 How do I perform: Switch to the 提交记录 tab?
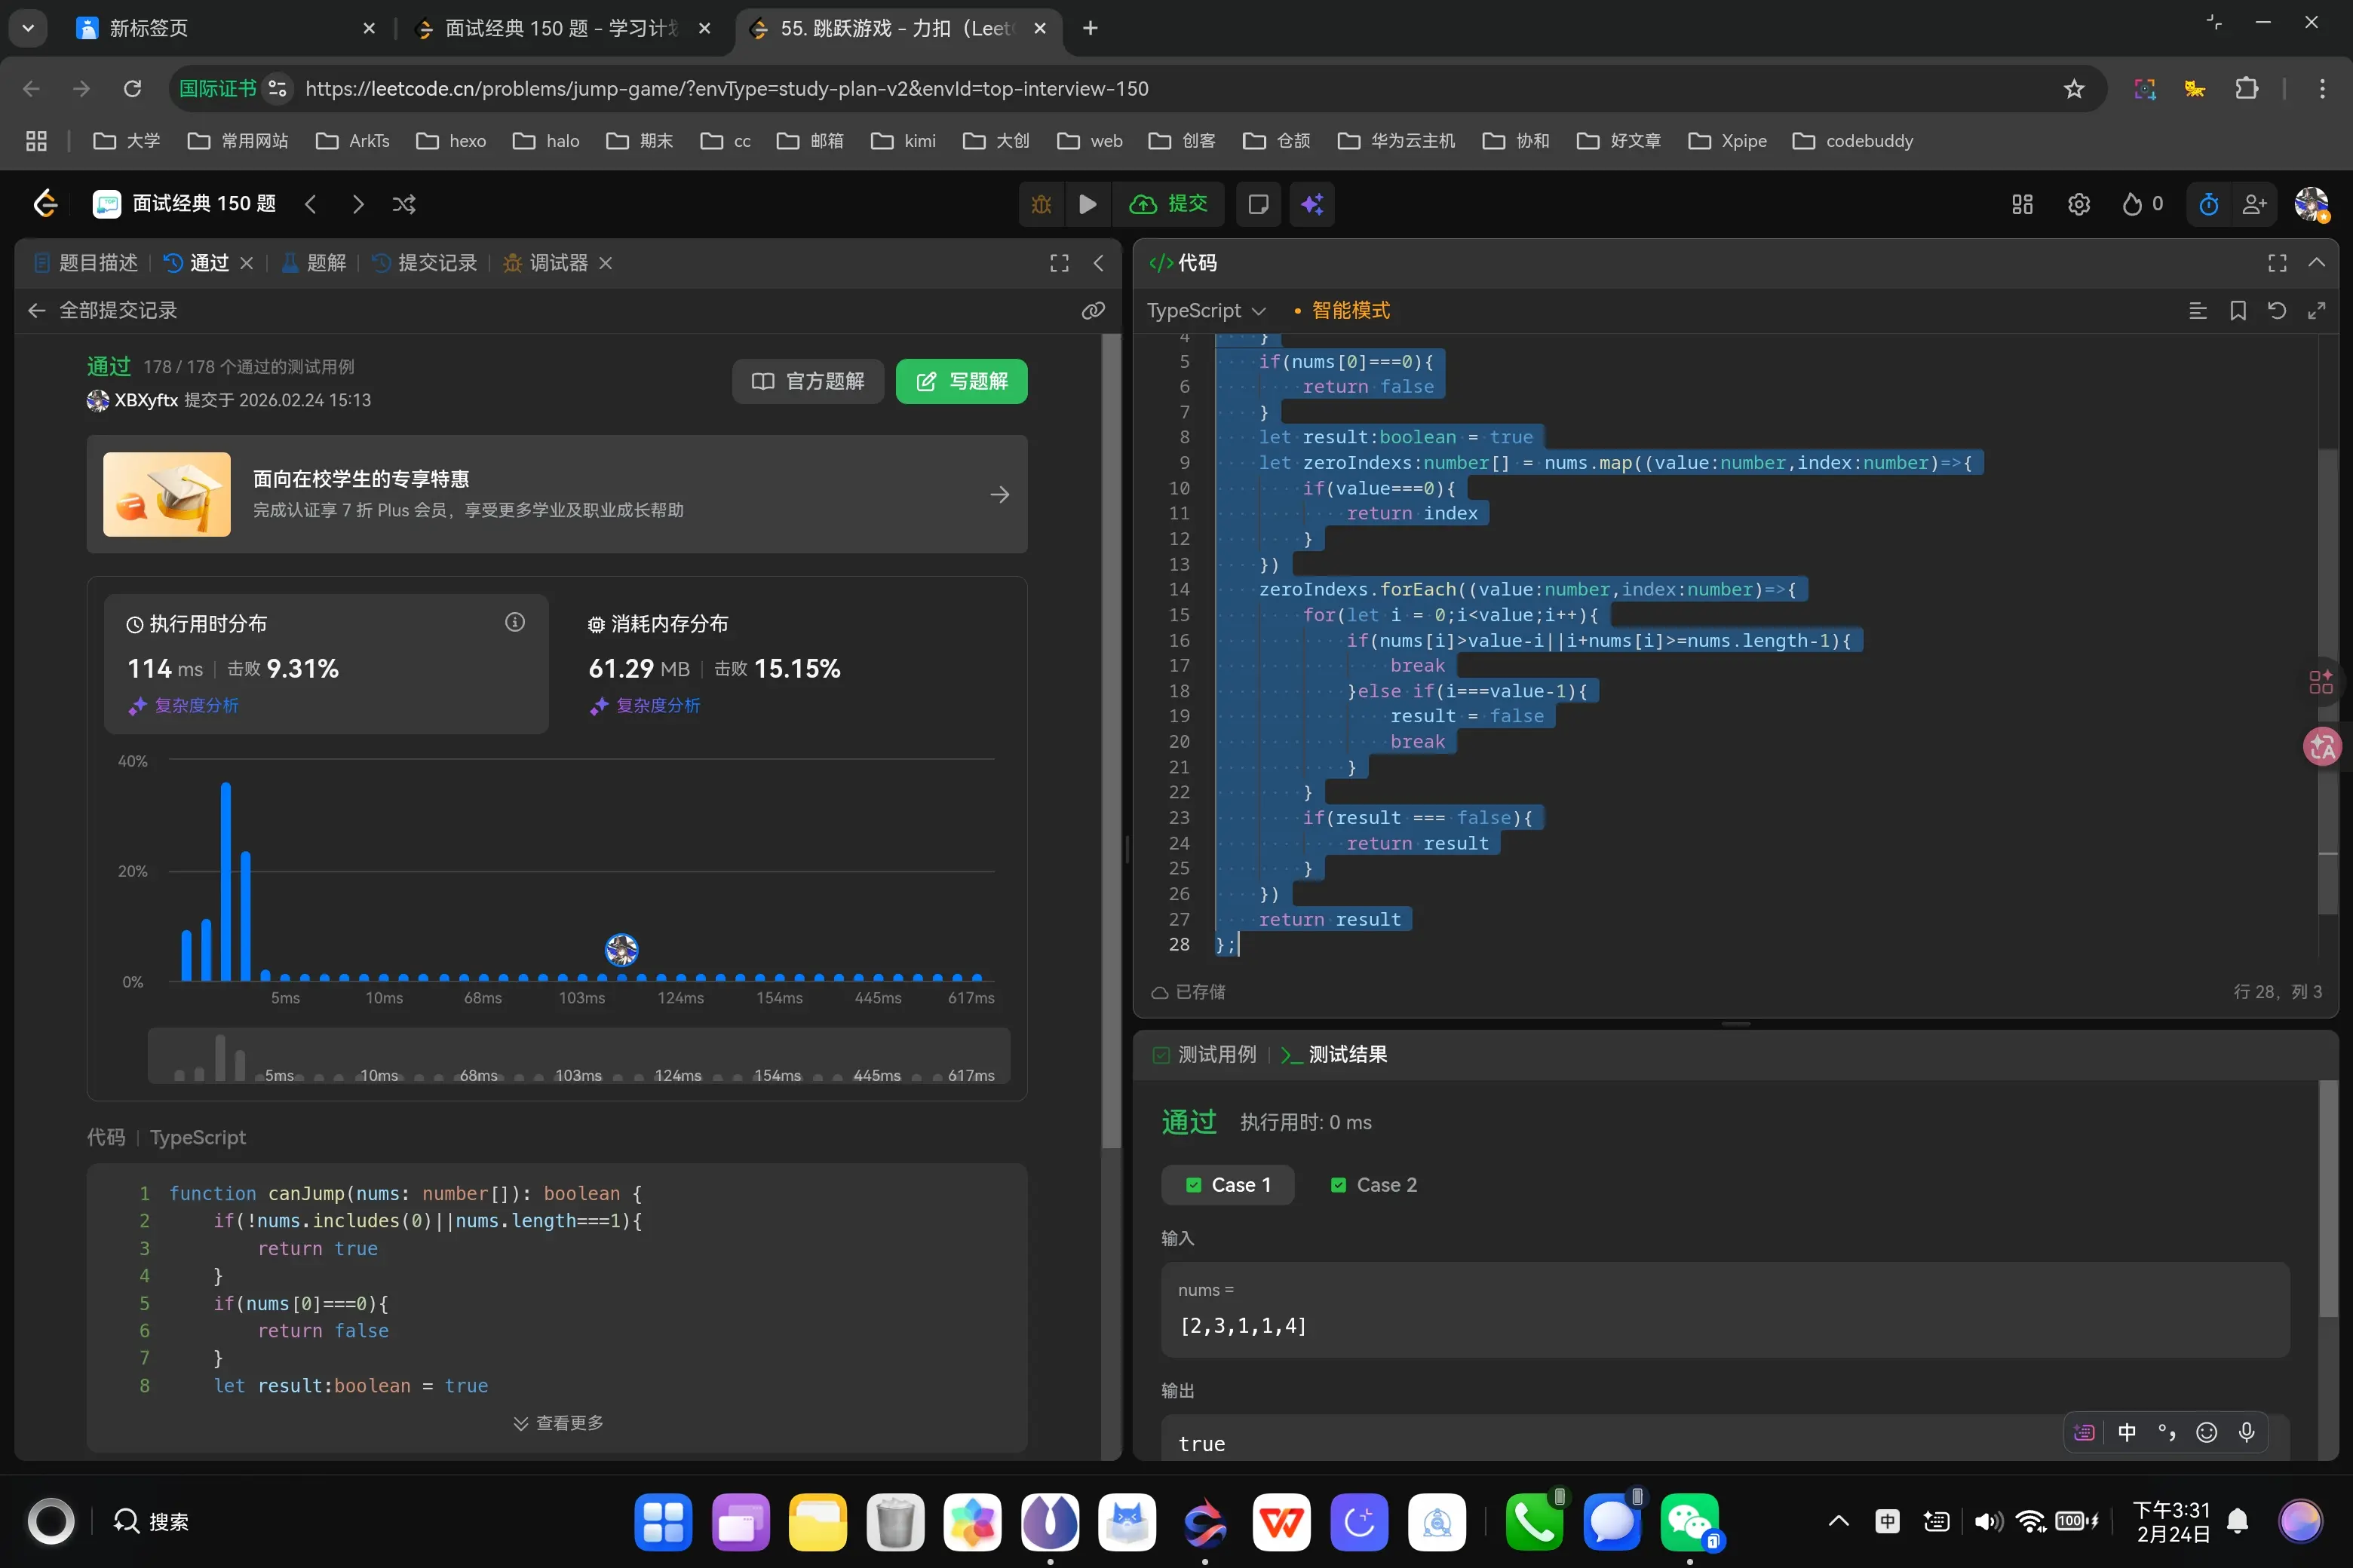tap(425, 263)
